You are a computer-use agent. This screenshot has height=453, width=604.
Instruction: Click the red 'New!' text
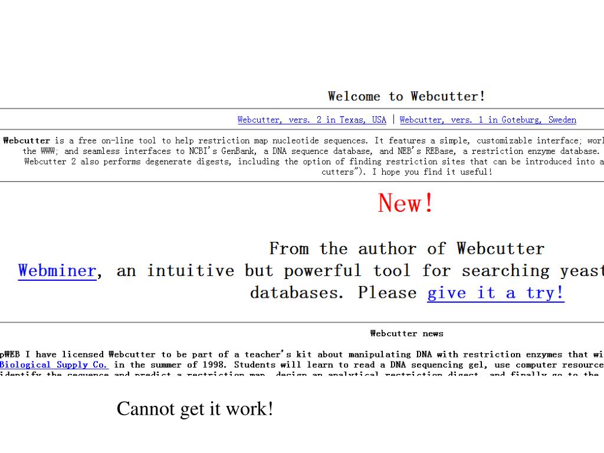click(405, 203)
